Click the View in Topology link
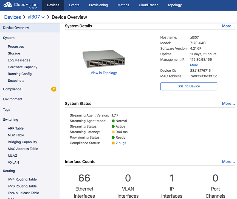The width and height of the screenshot is (237, 199). 104,73
